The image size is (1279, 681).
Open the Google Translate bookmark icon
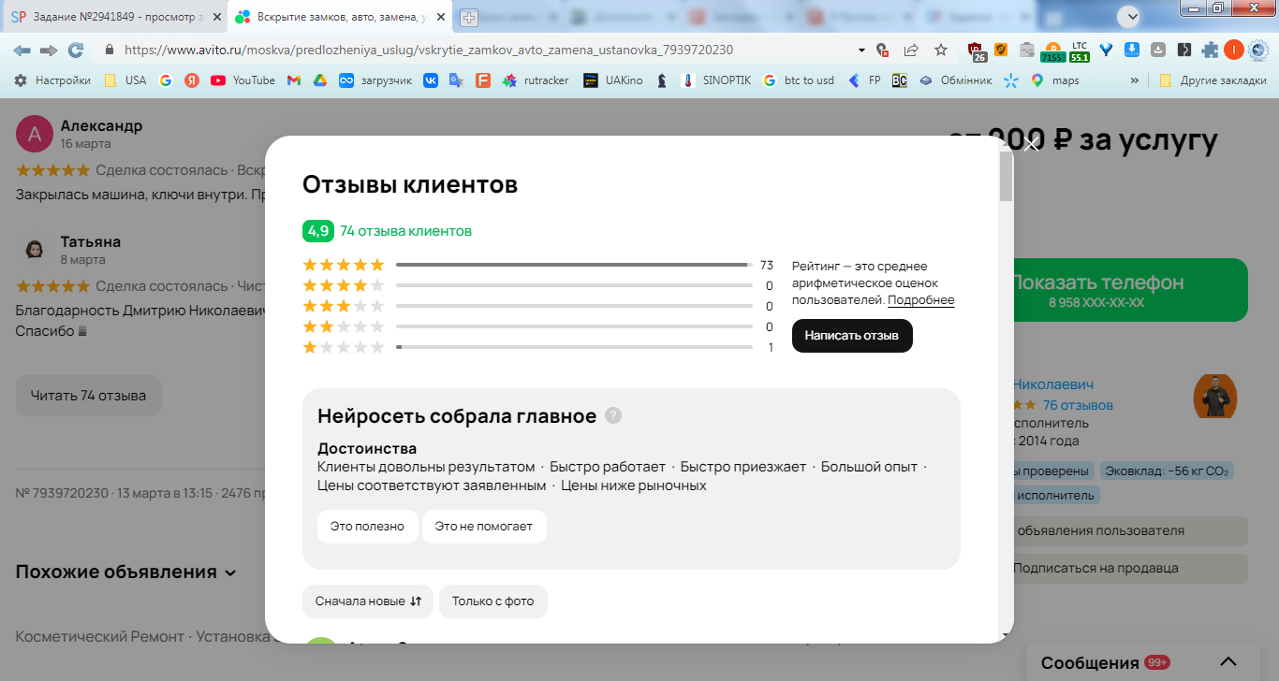[x=456, y=80]
